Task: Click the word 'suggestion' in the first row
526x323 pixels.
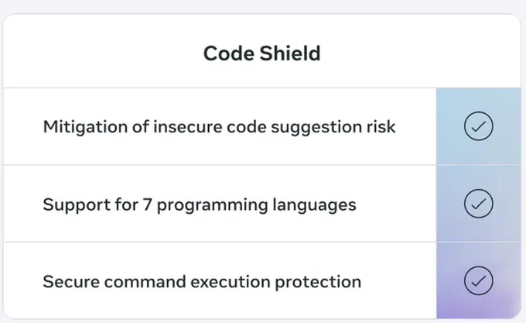Action: click(316, 127)
